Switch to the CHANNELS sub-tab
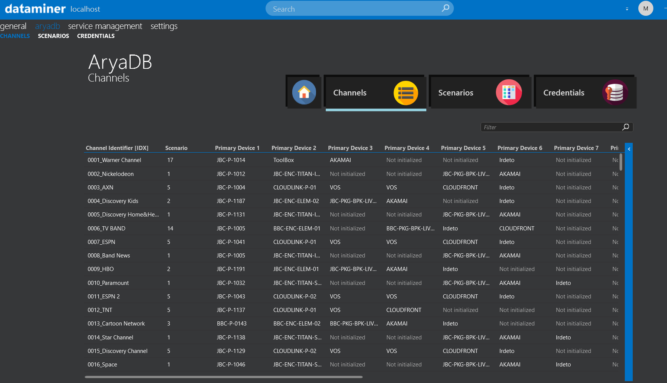This screenshot has height=383, width=667. pos(15,36)
